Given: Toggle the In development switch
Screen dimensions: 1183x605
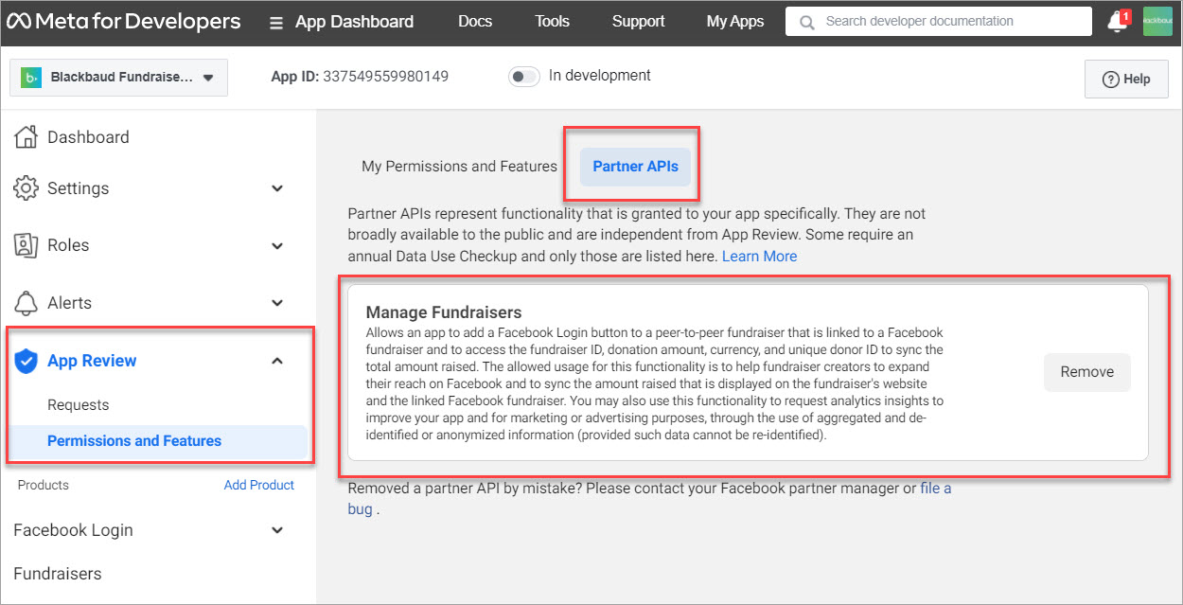Looking at the screenshot, I should 524,77.
